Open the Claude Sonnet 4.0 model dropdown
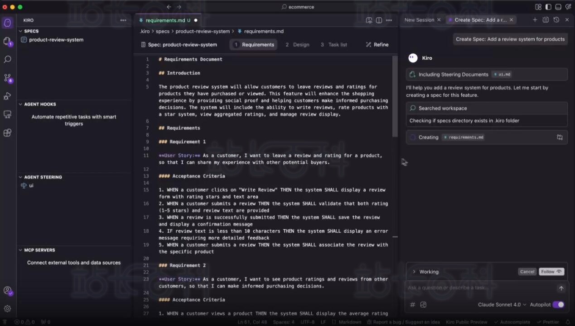The image size is (575, 326). point(502,305)
